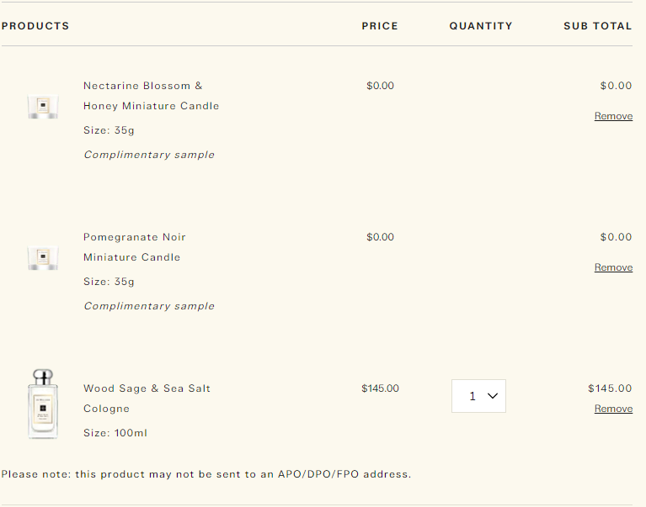Click the APO/DPO/FPO address note text
The image size is (646, 507).
(206, 474)
